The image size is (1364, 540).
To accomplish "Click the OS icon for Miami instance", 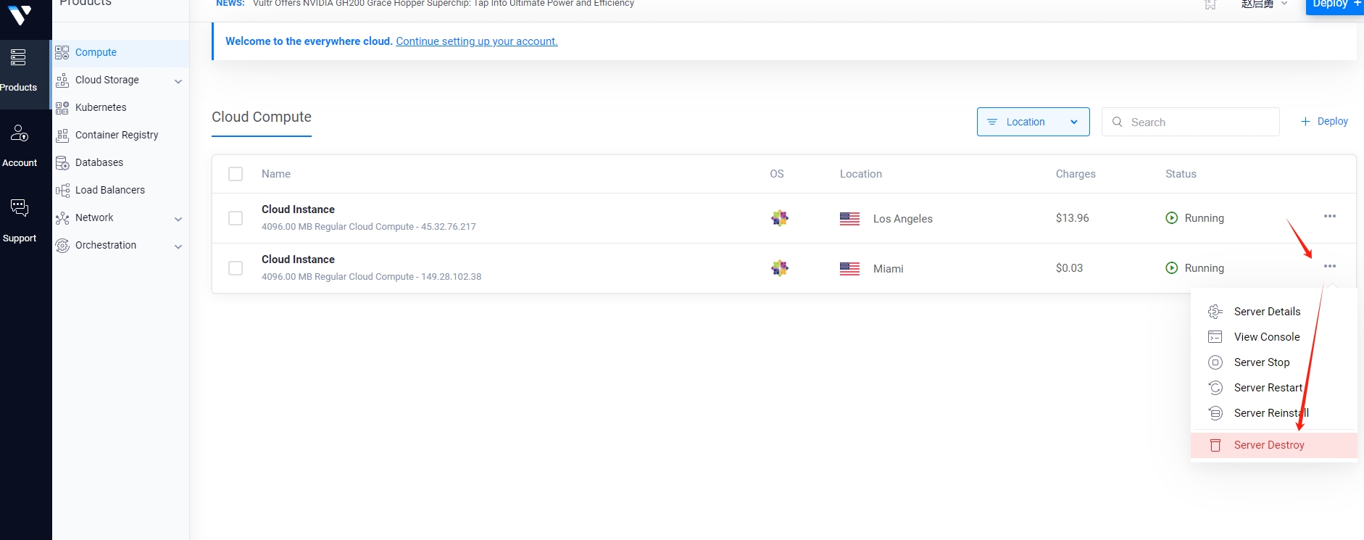I will (x=780, y=268).
